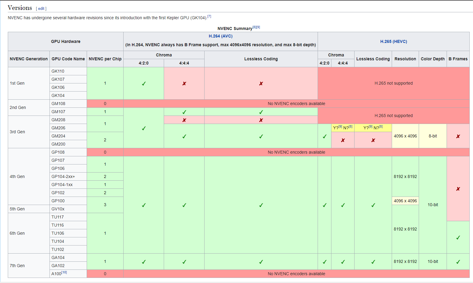Open citation [8] beside NVENC Summary caption
This screenshot has height=283, width=473.
click(254, 27)
